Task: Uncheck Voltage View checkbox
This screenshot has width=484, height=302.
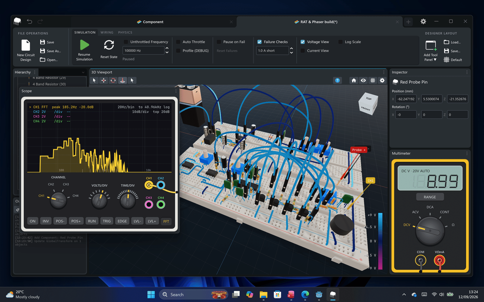Action: [x=302, y=42]
